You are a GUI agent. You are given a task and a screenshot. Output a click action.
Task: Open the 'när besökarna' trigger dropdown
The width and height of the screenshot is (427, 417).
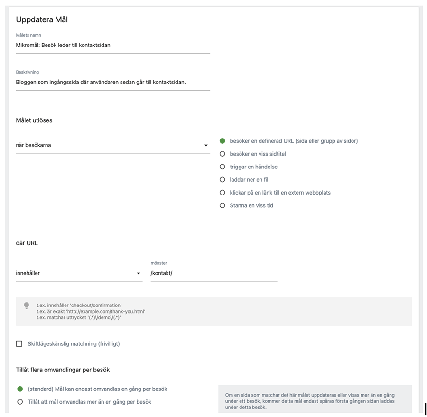click(109, 145)
